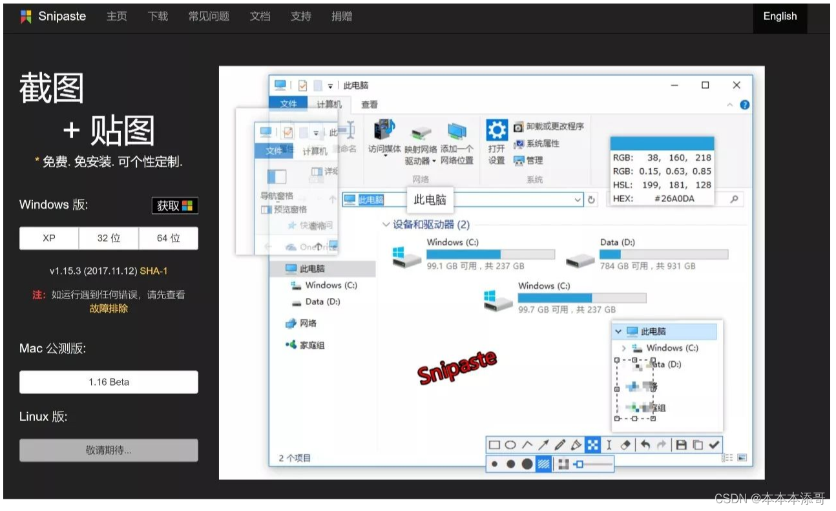Choose the polyline drawing tool
Image resolution: width=836 pixels, height=511 pixels.
527,445
